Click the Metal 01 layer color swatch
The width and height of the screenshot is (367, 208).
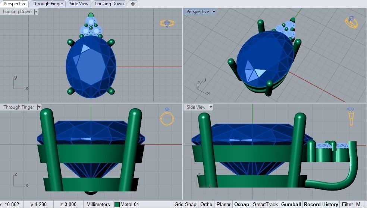tap(117, 205)
